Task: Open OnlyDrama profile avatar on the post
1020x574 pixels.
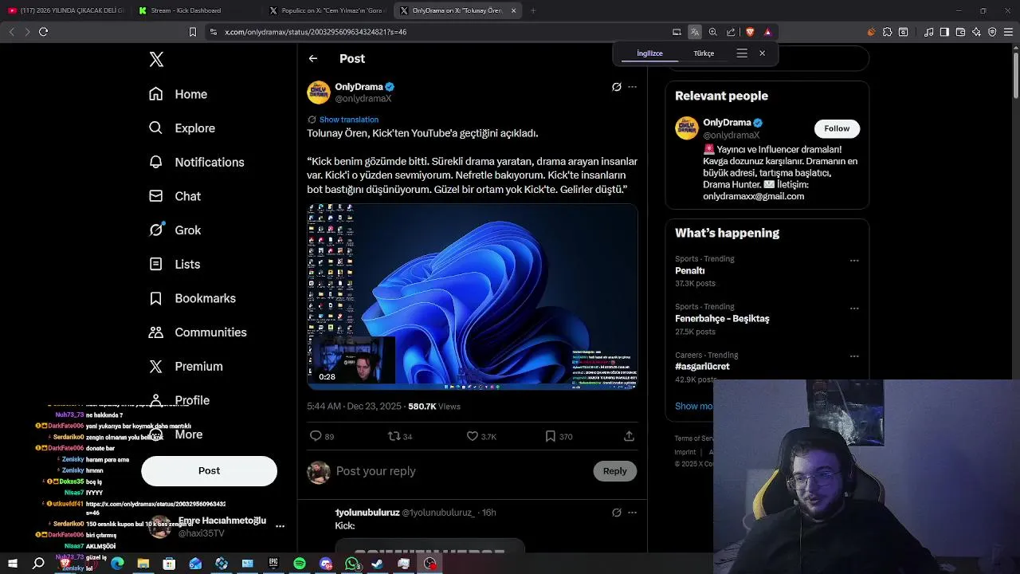Action: click(319, 92)
